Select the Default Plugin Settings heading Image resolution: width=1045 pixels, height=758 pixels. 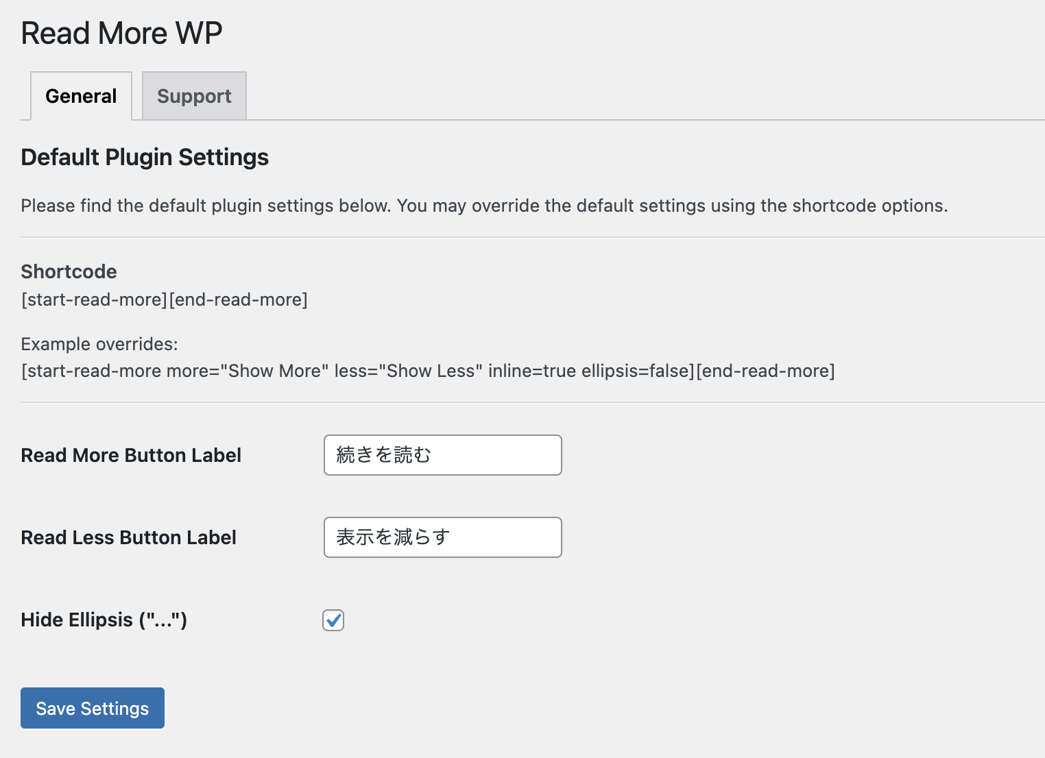(x=145, y=157)
